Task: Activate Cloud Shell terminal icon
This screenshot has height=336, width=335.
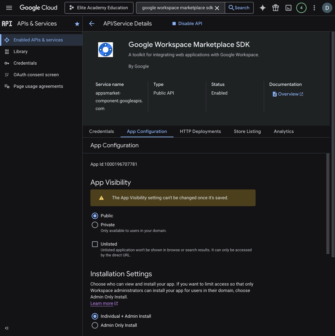Action: [x=288, y=8]
